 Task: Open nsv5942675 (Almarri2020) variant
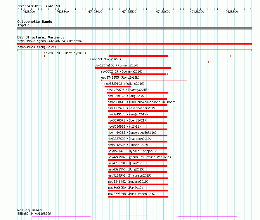[129, 145]
